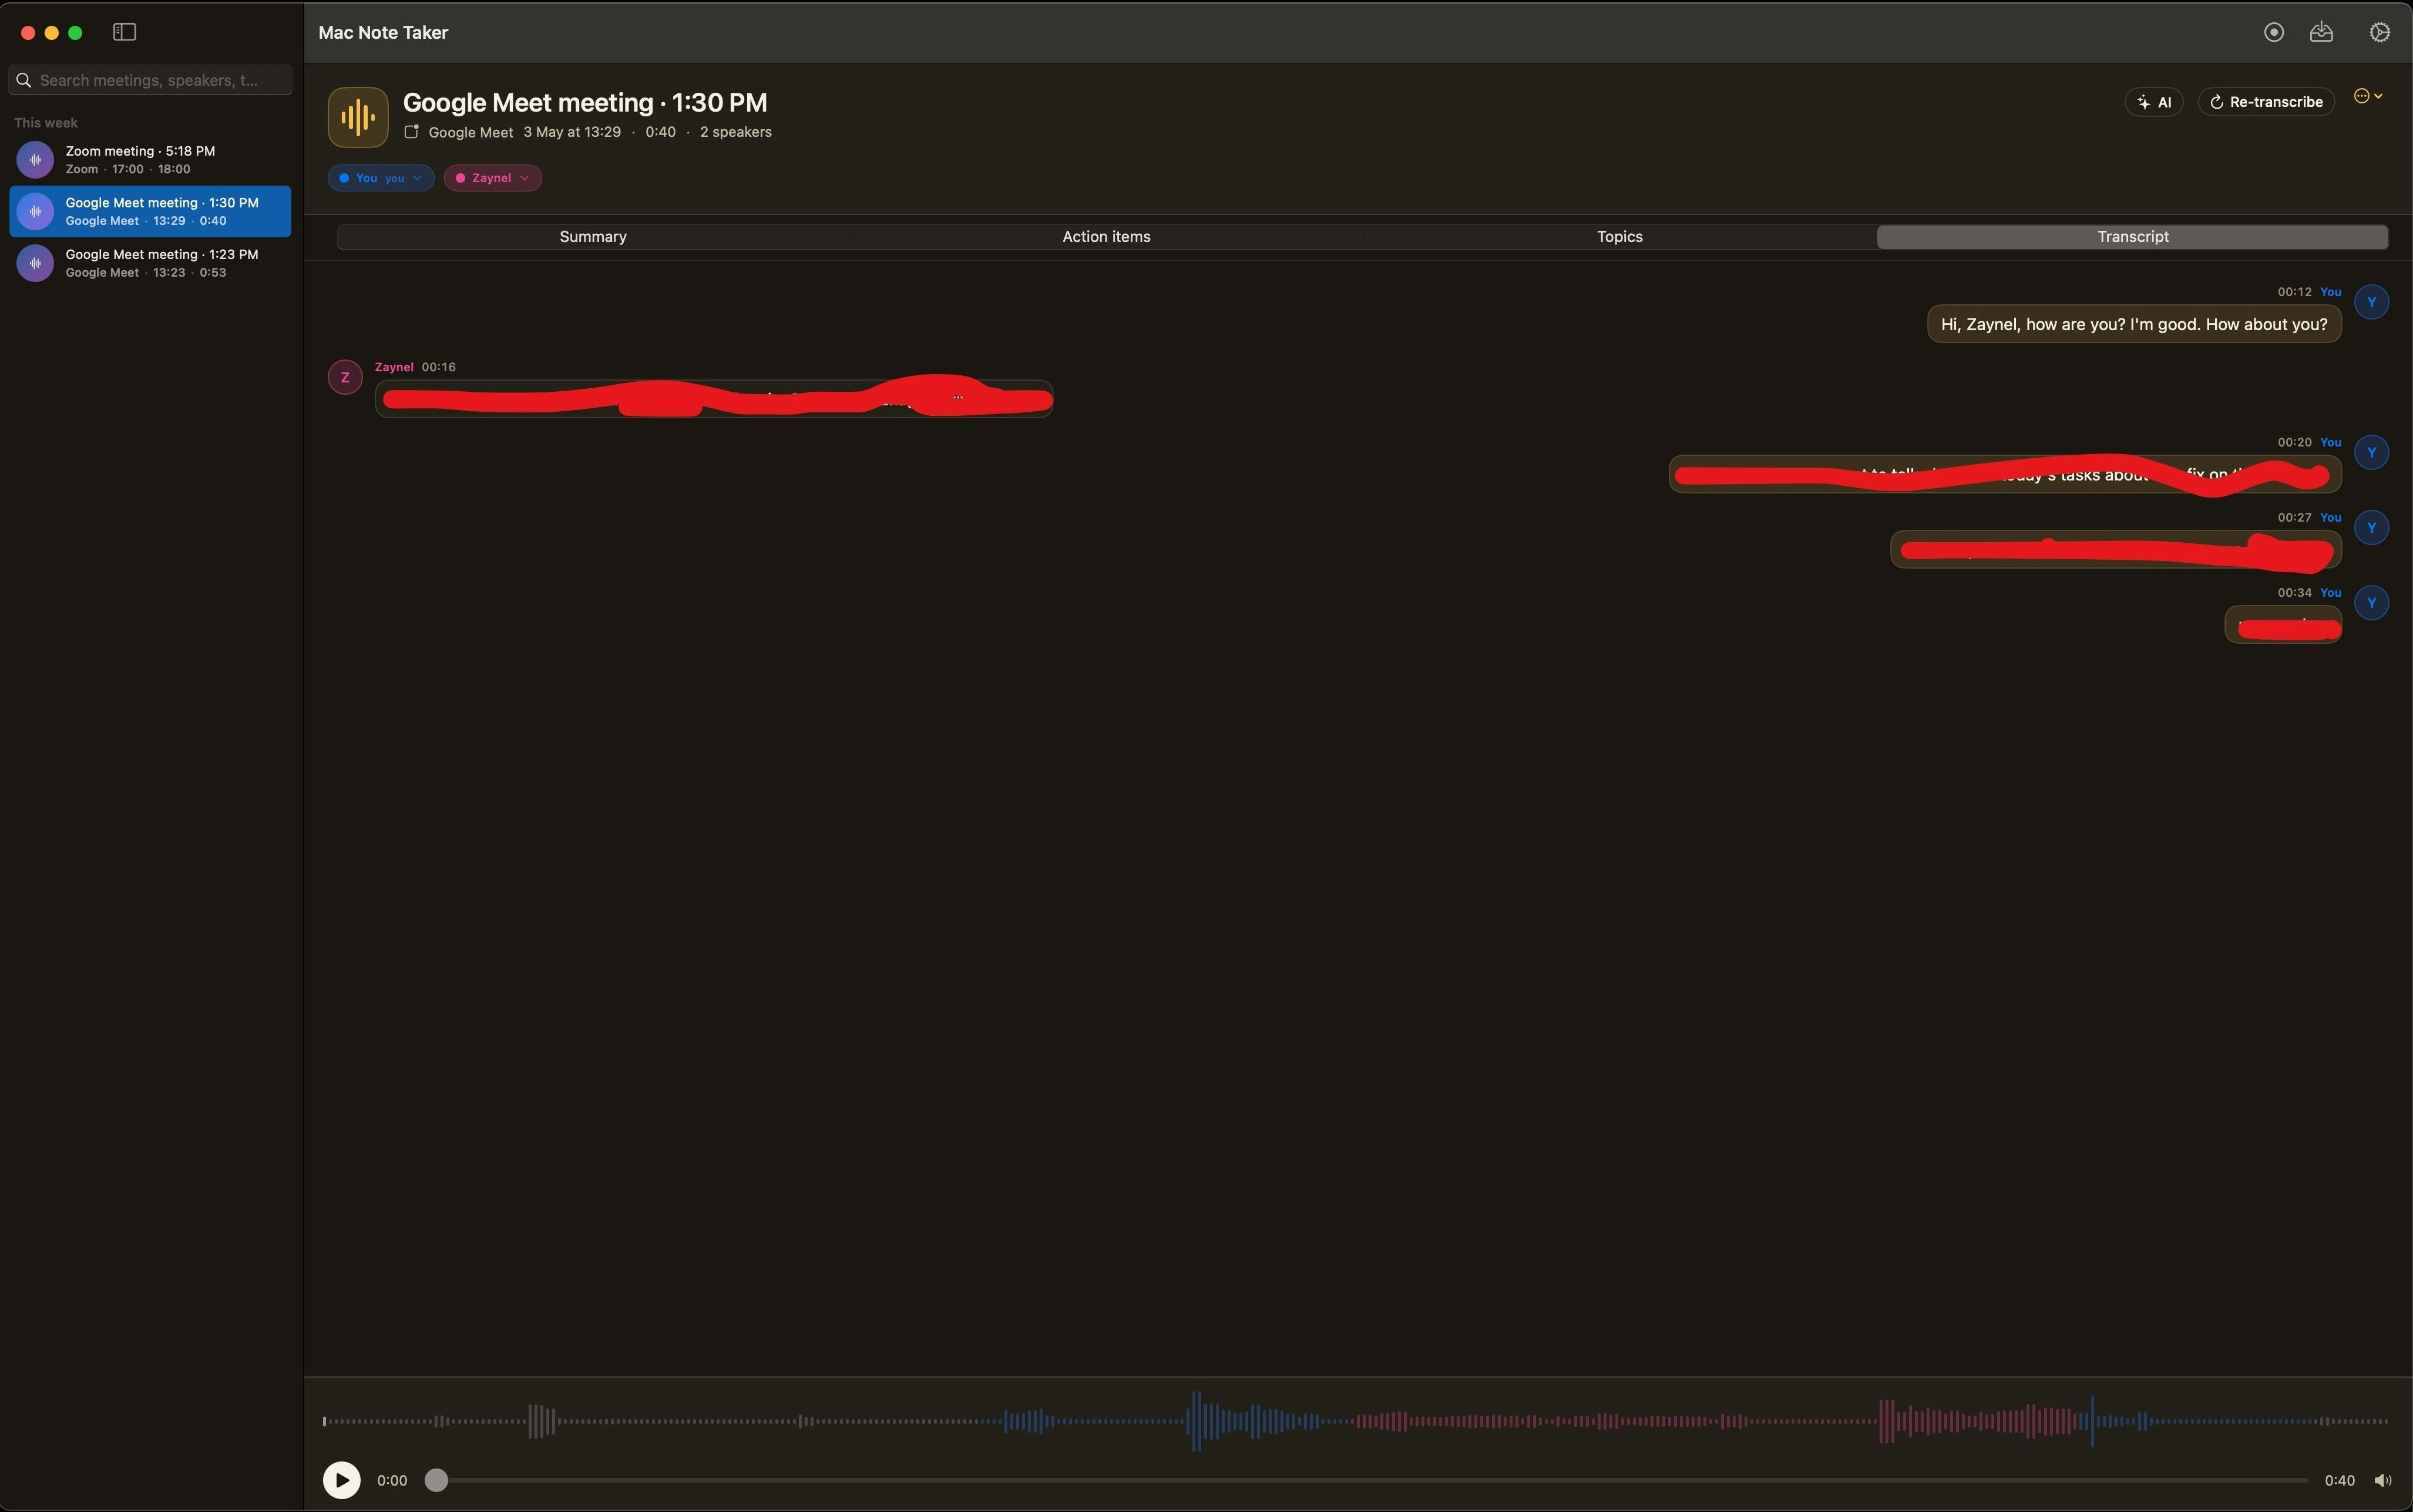Click the 00:16 timestamp beside Zaynel
The width and height of the screenshot is (2413, 1512).
tap(439, 367)
